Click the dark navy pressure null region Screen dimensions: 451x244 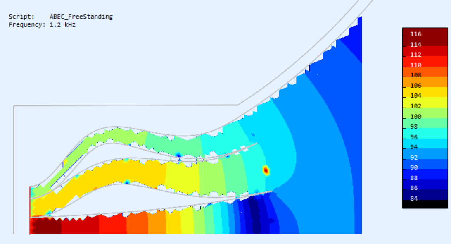pos(254,215)
